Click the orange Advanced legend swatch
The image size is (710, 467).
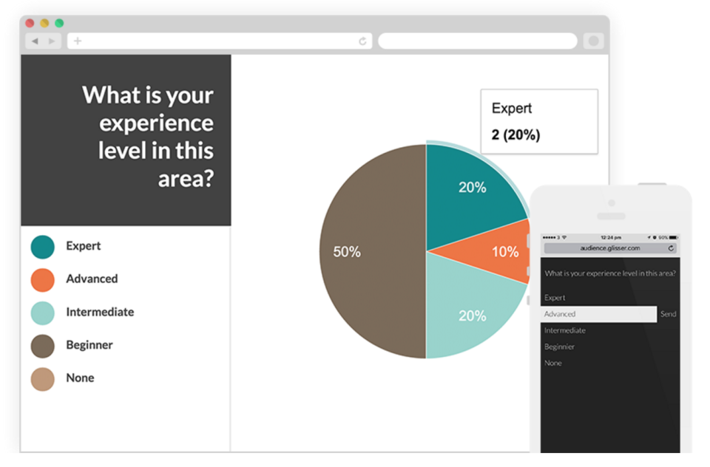43,279
